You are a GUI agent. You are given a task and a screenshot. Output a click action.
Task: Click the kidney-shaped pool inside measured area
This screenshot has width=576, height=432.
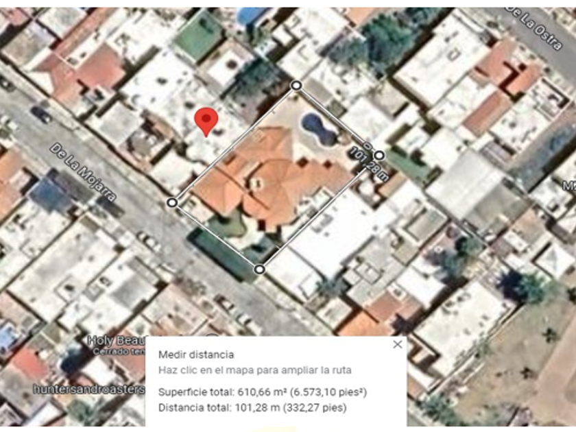(318, 129)
